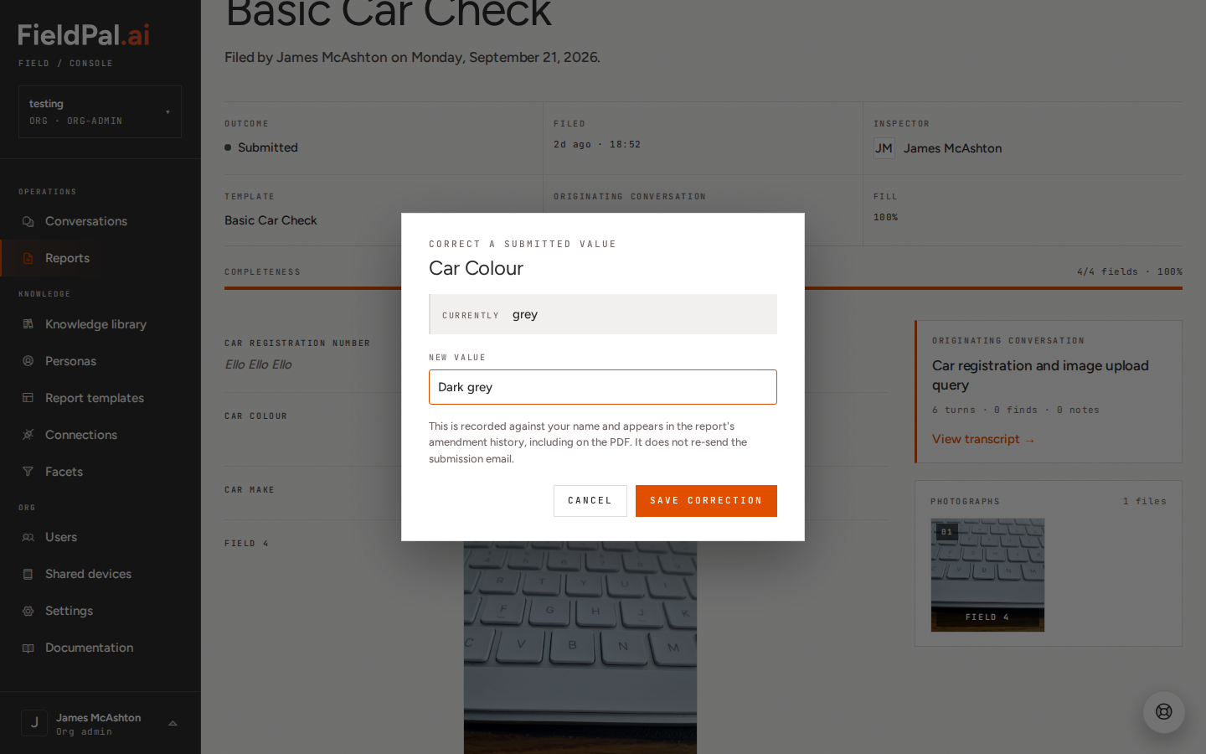Image resolution: width=1206 pixels, height=754 pixels.
Task: Open Report templates page
Action: (100, 398)
